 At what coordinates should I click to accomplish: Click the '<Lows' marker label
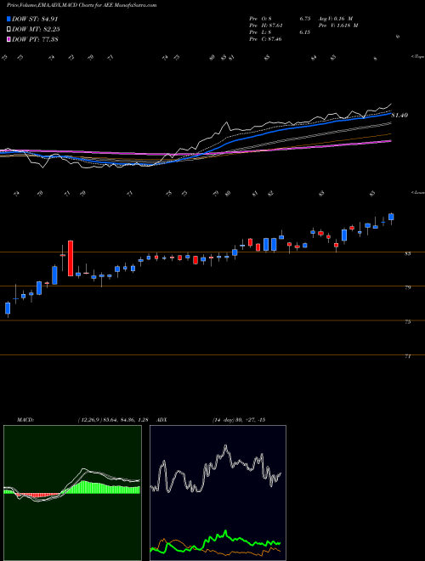point(417,192)
